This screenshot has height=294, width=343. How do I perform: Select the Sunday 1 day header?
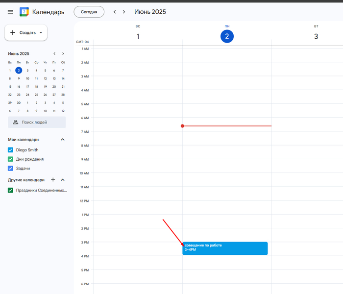click(x=138, y=36)
